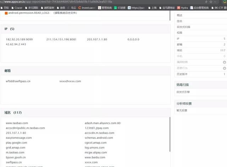Viewport: 227px width, 167px height.
Task: Click cgicol.amap.com domain
Action: pyautogui.click(x=95, y=143)
